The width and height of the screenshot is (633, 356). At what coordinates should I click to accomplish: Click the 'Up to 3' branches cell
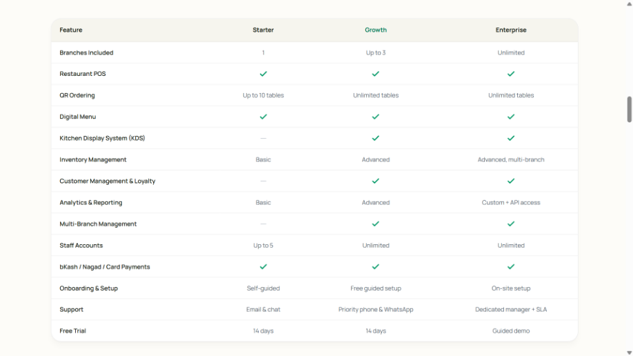[x=375, y=52]
